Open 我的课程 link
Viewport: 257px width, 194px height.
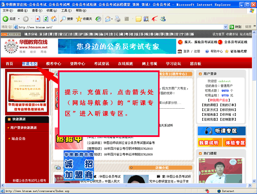210,105
